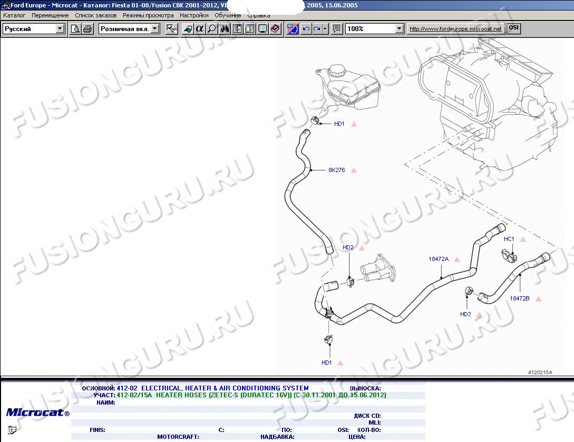Open the Обучение menu
Screen dimensions: 574x442
pyautogui.click(x=228, y=15)
